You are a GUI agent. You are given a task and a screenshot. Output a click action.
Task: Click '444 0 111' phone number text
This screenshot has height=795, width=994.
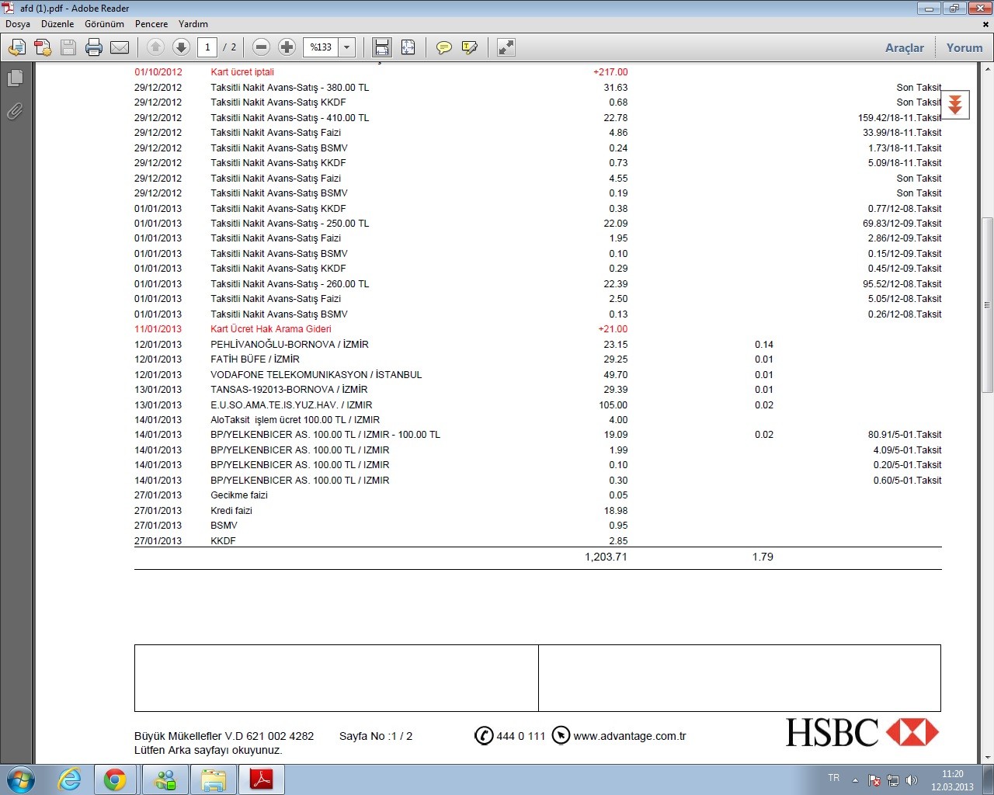[x=521, y=736]
